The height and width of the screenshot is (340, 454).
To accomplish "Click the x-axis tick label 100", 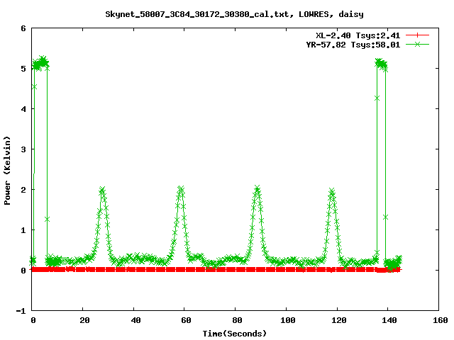I will (x=286, y=320).
